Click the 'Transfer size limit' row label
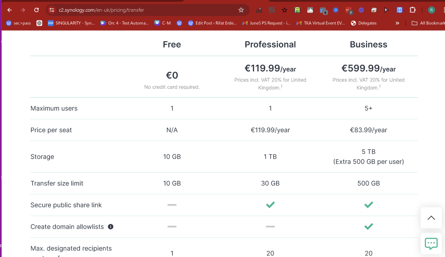Image resolution: width=445 pixels, height=257 pixels. tap(57, 183)
